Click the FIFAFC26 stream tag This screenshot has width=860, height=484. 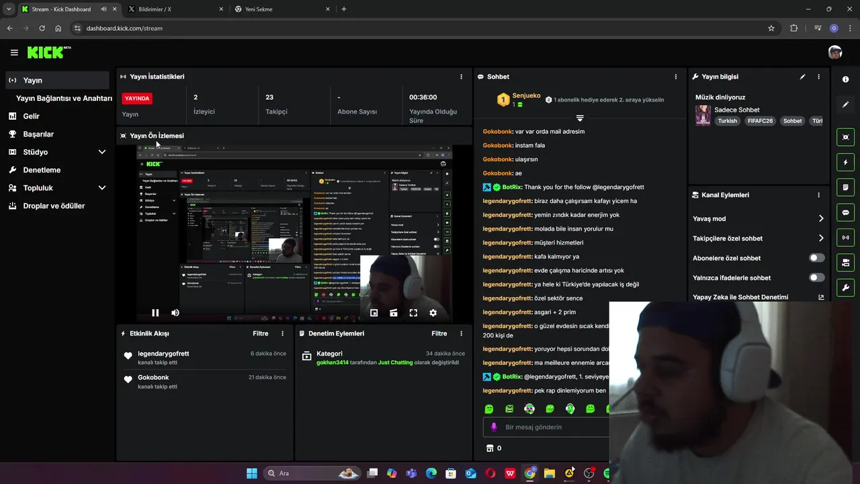(761, 121)
